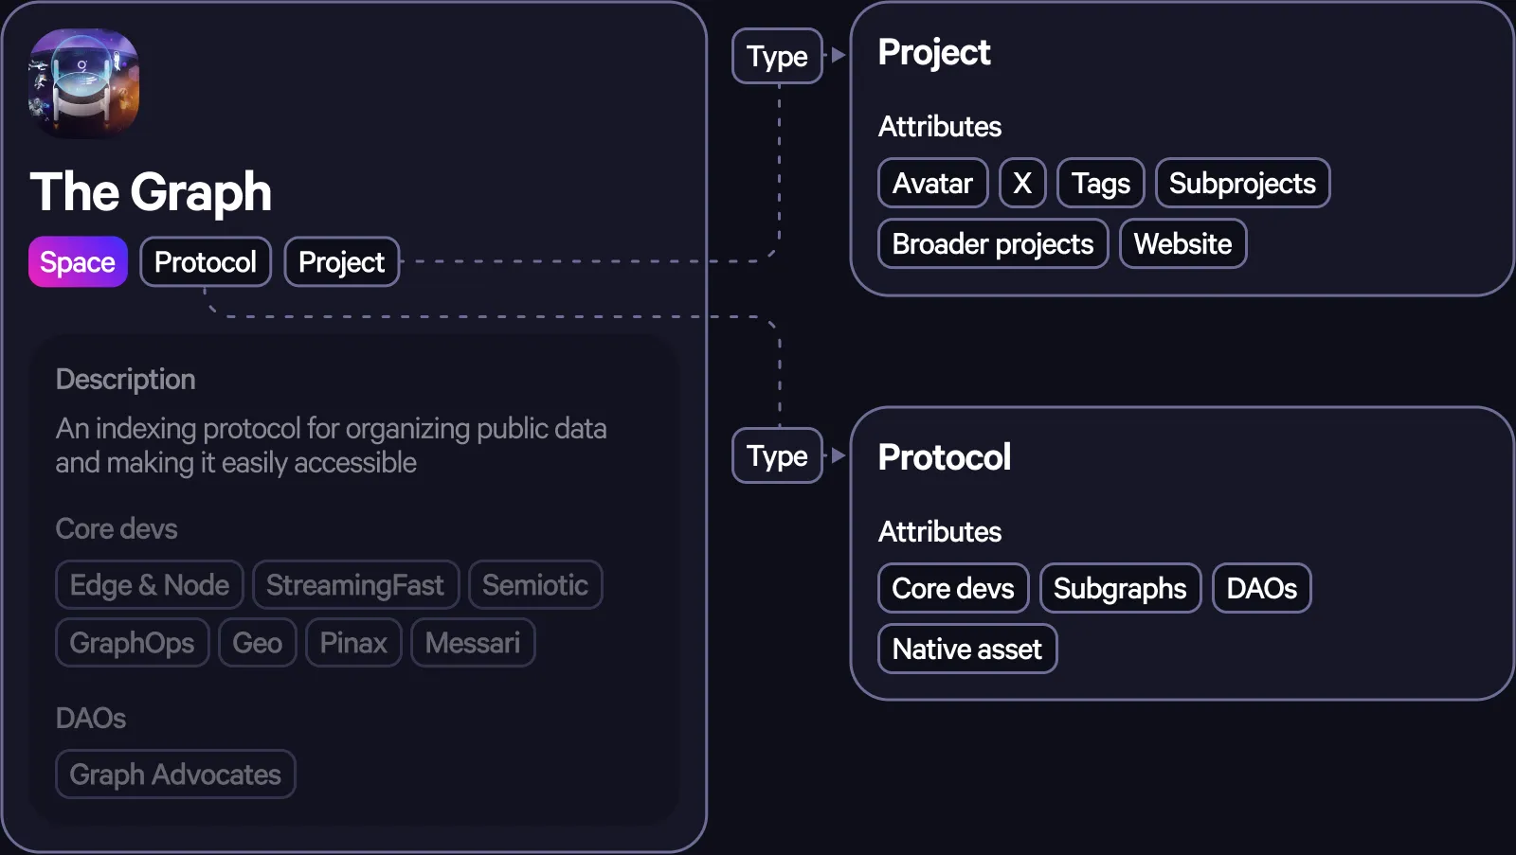Viewport: 1516px width, 855px height.
Task: Open the Native asset attribute chip
Action: pos(967,649)
